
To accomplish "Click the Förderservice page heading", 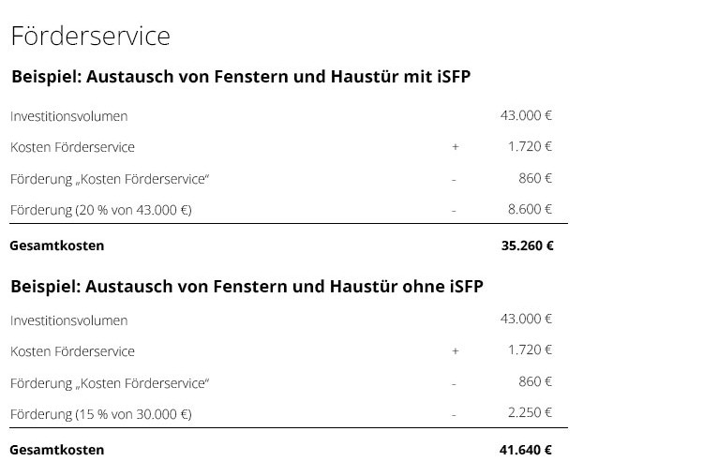I will click(x=90, y=37).
